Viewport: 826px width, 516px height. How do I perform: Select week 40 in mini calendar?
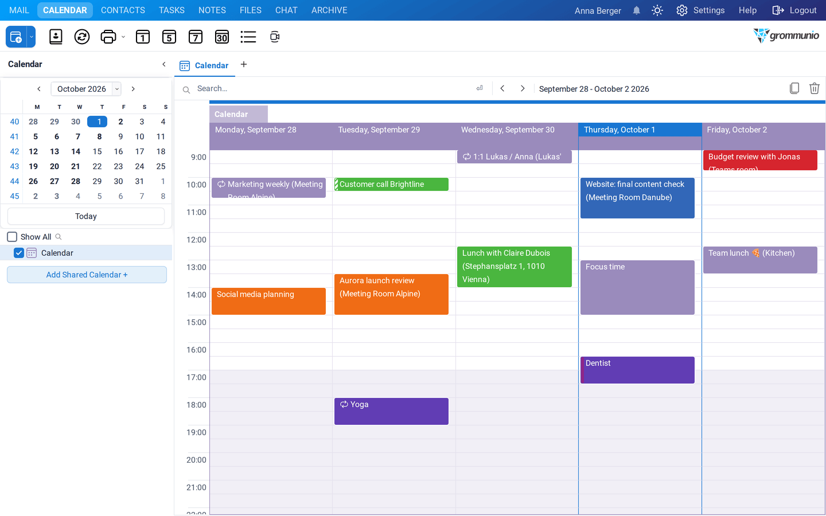(14, 122)
